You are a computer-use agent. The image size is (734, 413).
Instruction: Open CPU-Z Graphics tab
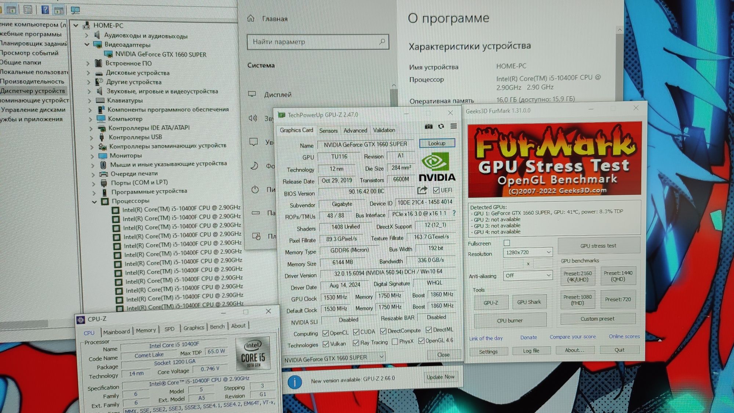point(194,328)
